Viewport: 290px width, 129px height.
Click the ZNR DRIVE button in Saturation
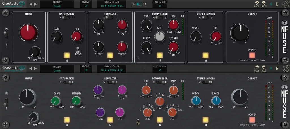click(78, 48)
